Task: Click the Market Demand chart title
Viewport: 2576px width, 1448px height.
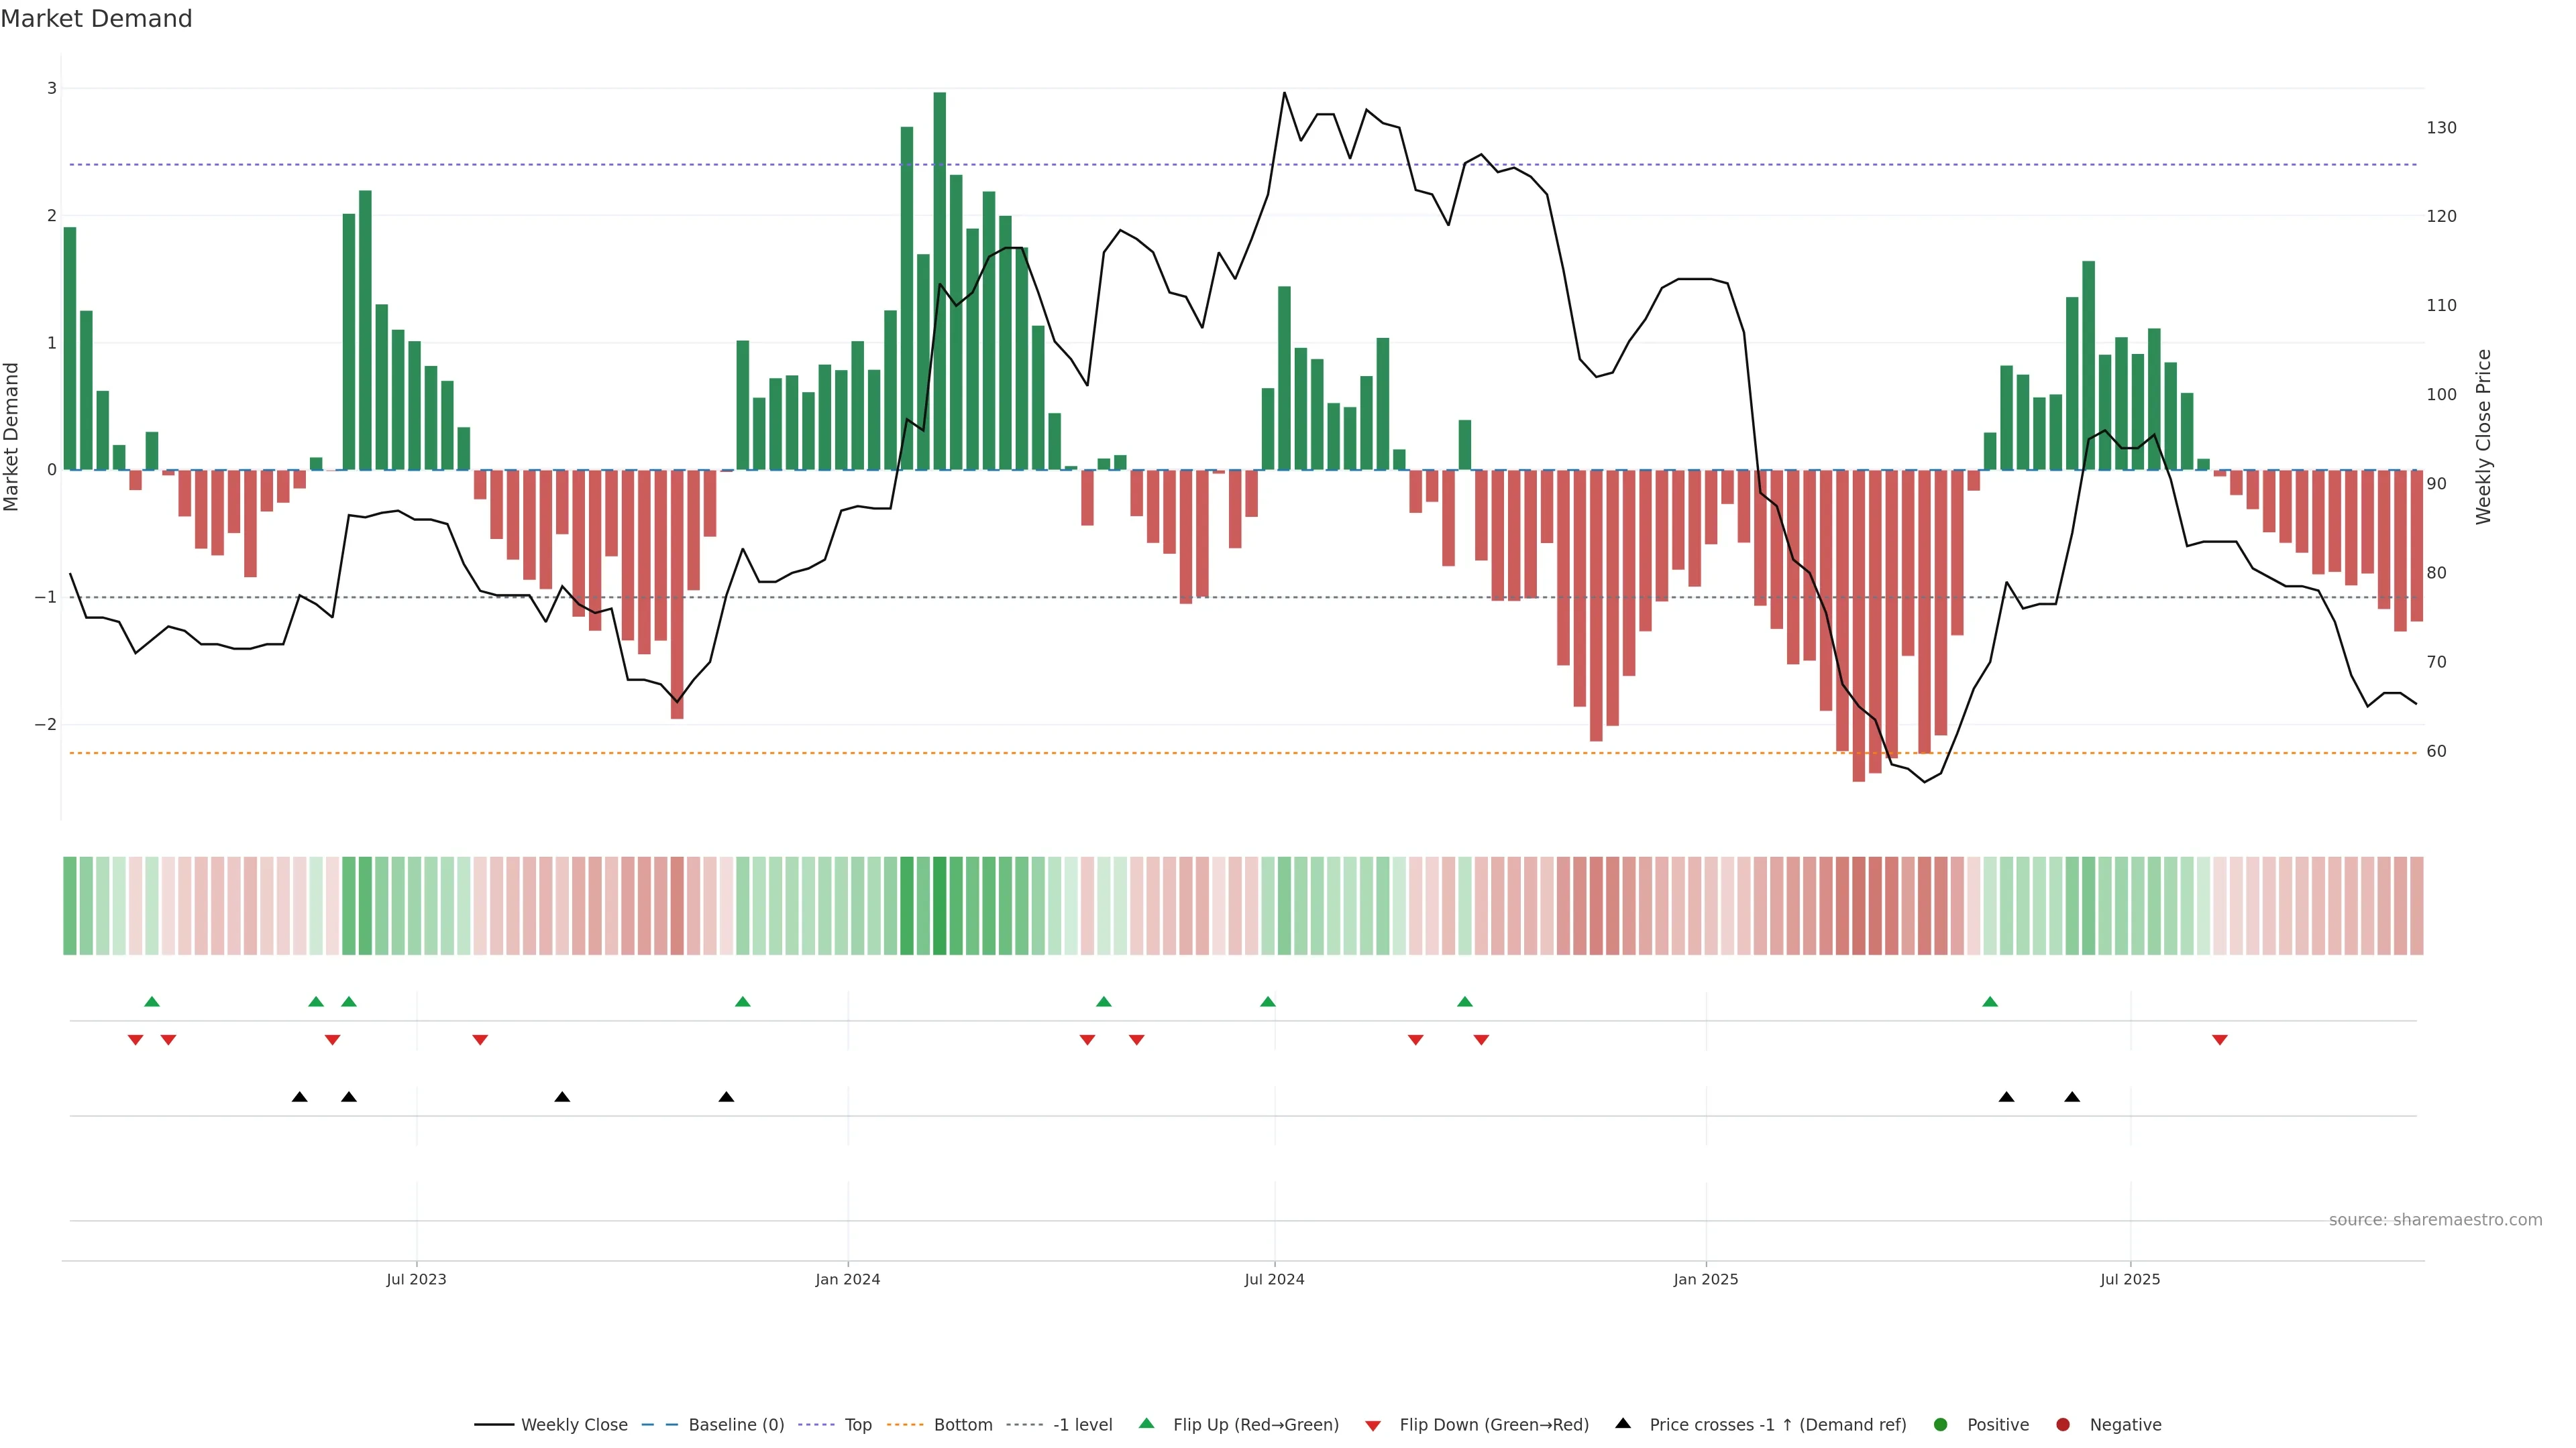Action: coord(96,19)
